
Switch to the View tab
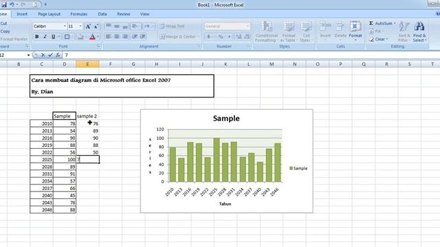coord(144,14)
